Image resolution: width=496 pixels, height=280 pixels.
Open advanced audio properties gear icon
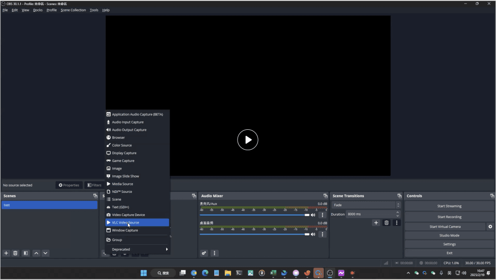(204, 253)
